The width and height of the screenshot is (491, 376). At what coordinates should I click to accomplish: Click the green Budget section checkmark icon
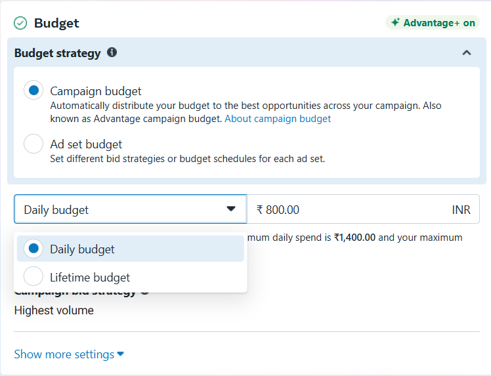click(x=20, y=23)
